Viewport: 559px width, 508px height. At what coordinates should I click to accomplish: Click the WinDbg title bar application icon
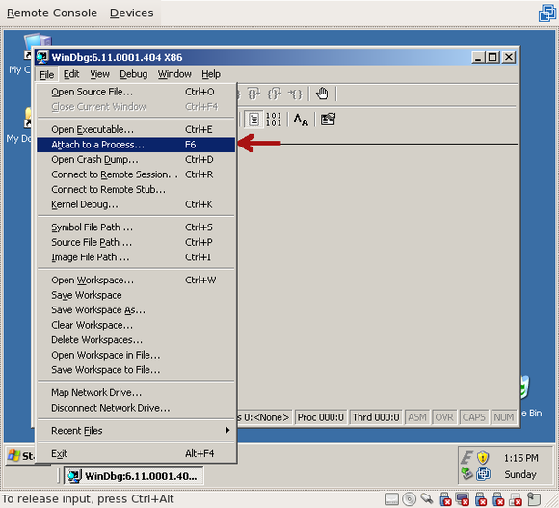point(42,57)
